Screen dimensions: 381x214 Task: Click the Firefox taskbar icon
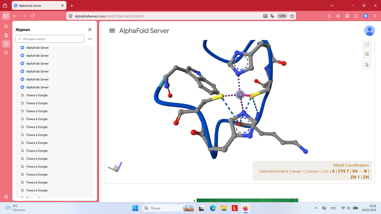(246, 208)
